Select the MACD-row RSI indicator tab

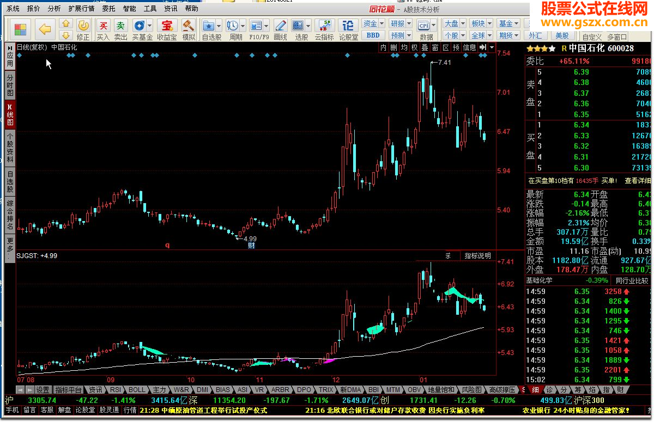point(116,390)
